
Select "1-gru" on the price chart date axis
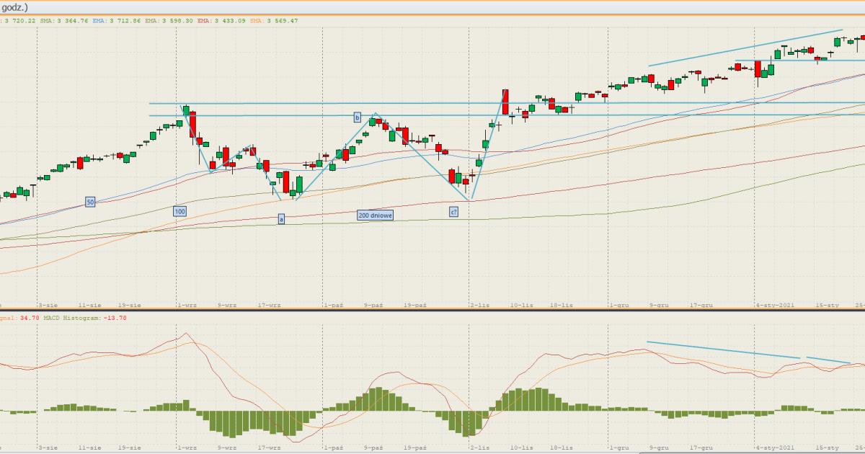618,305
